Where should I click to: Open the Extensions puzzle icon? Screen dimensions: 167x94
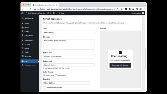[x=133, y=9]
